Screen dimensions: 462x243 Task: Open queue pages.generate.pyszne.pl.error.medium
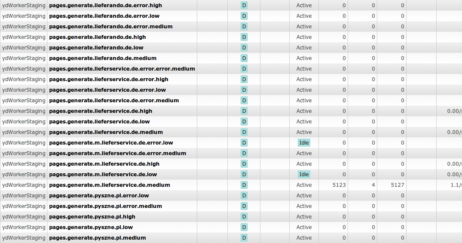(x=105, y=206)
